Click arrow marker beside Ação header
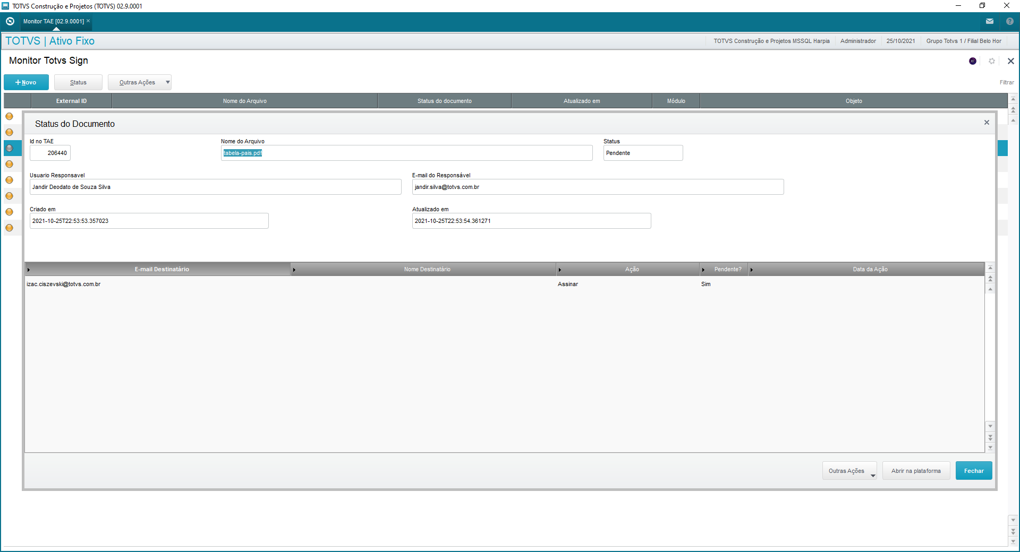 pos(559,270)
